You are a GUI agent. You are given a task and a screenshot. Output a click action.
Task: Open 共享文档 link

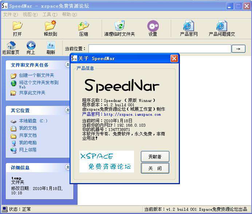click(28, 135)
